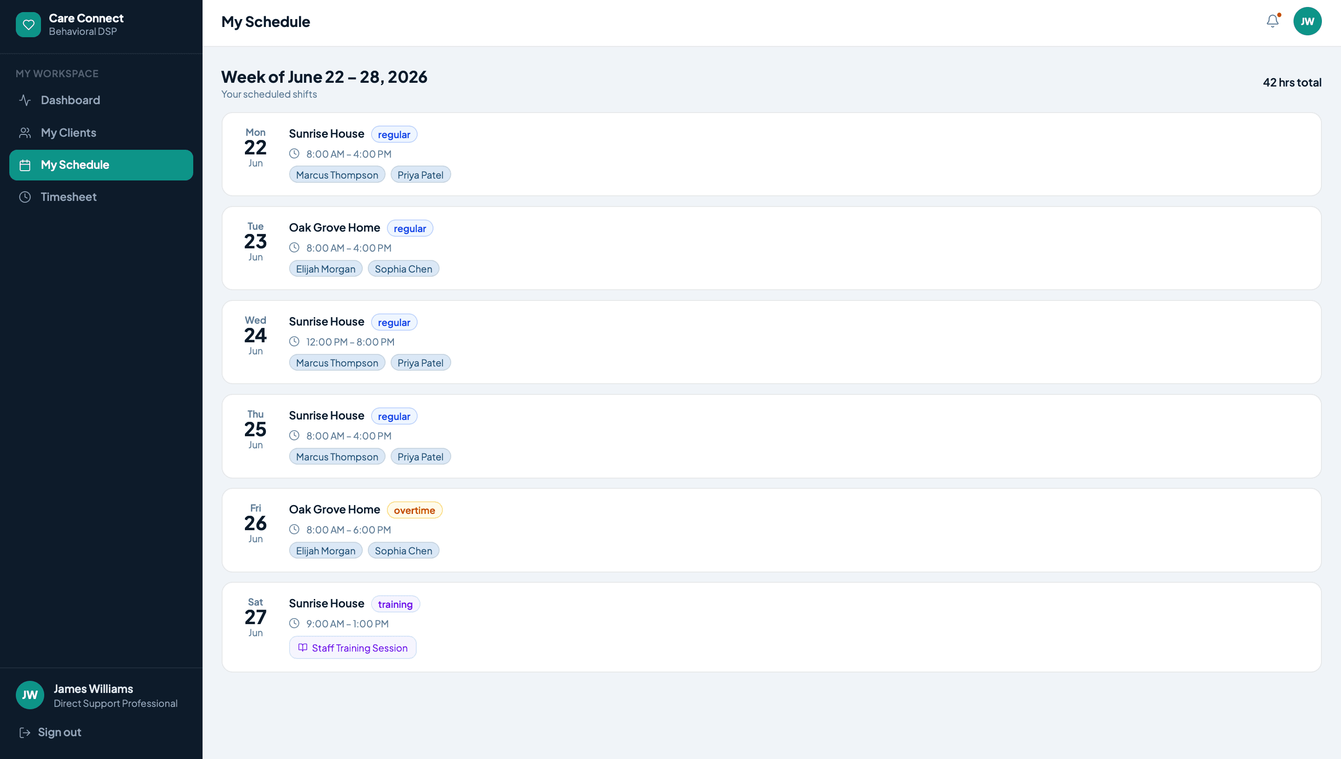Image resolution: width=1341 pixels, height=759 pixels.
Task: Open the Staff Training Session link
Action: click(x=353, y=647)
